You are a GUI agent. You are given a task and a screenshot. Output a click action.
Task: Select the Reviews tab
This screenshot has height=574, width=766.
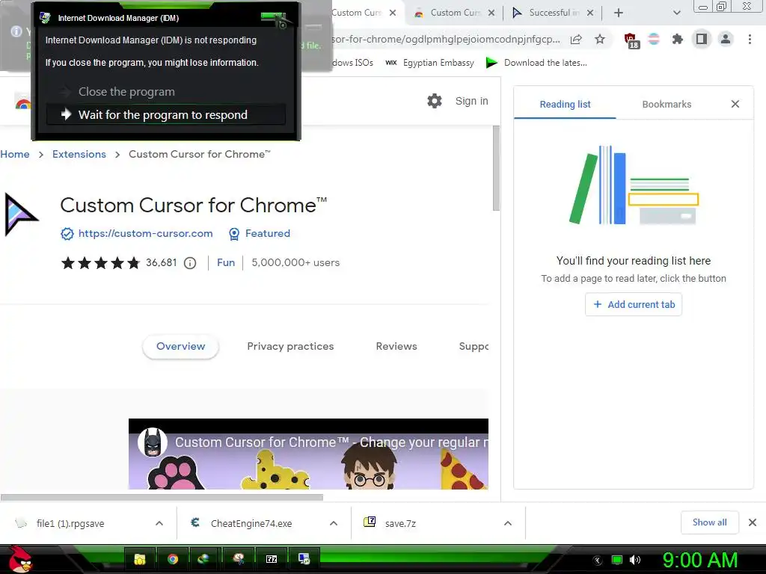pyautogui.click(x=396, y=346)
